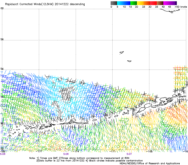Viewport: 188px width, 165px height.
Task: Click the 56 latitude axis label
Action: 2,69
